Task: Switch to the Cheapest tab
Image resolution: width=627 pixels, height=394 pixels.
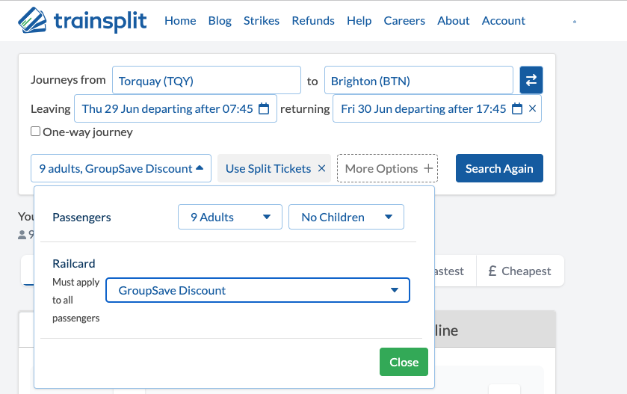Action: (520, 271)
